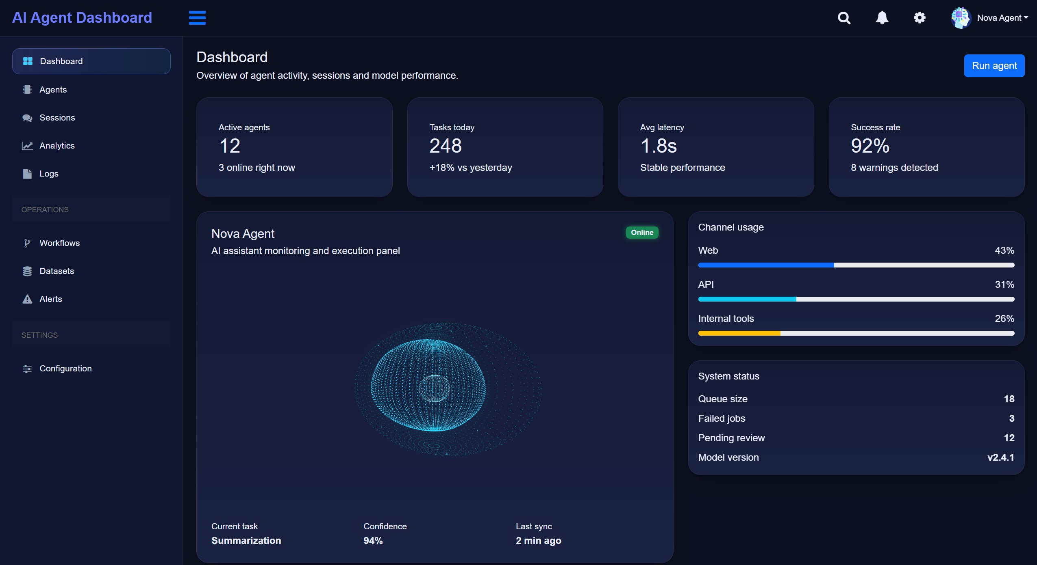This screenshot has width=1037, height=565.
Task: Click the Logs file icon
Action: pyautogui.click(x=27, y=174)
